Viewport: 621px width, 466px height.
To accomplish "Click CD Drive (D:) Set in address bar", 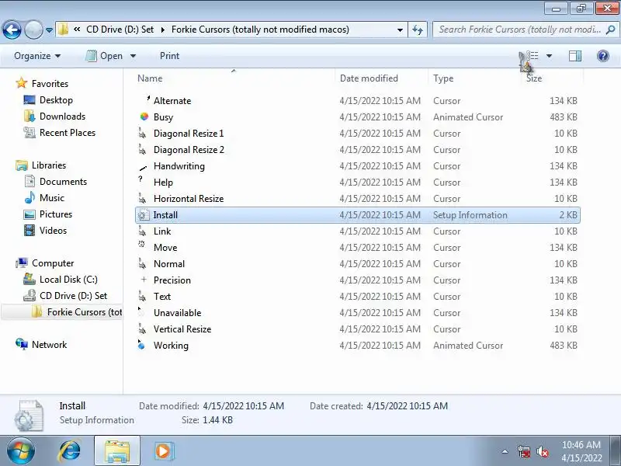I will pyautogui.click(x=120, y=30).
